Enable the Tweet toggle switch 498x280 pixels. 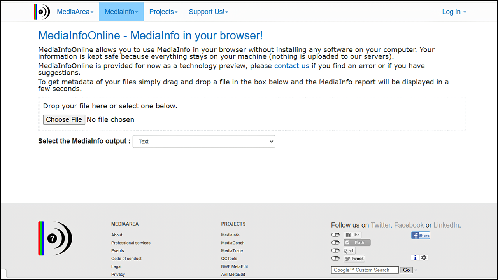coord(335,259)
